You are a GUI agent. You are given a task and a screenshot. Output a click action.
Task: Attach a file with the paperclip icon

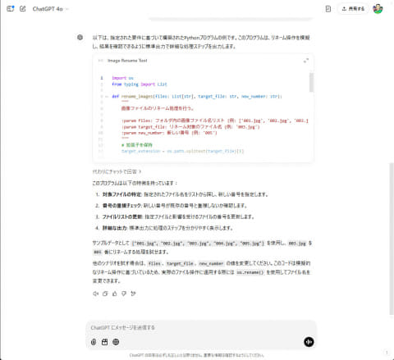(94, 342)
